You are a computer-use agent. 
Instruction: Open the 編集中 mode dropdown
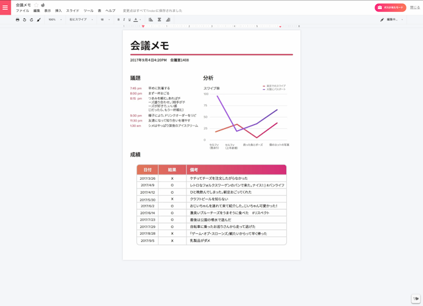(x=395, y=20)
